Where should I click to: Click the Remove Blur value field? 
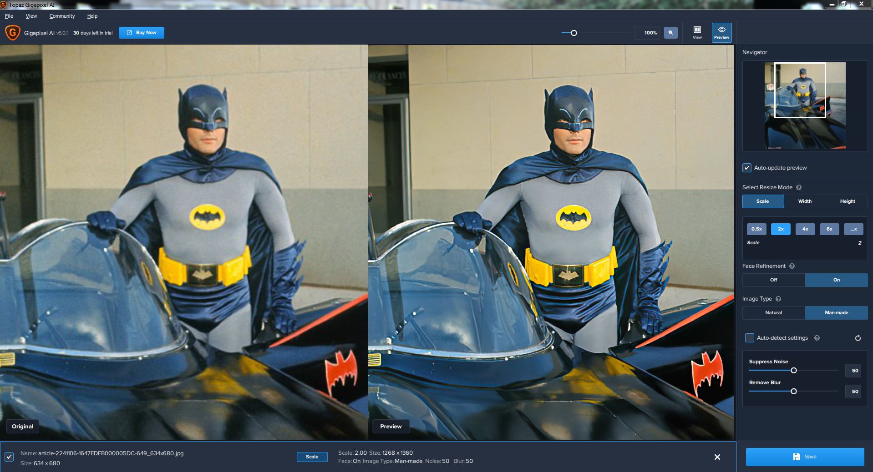click(853, 392)
